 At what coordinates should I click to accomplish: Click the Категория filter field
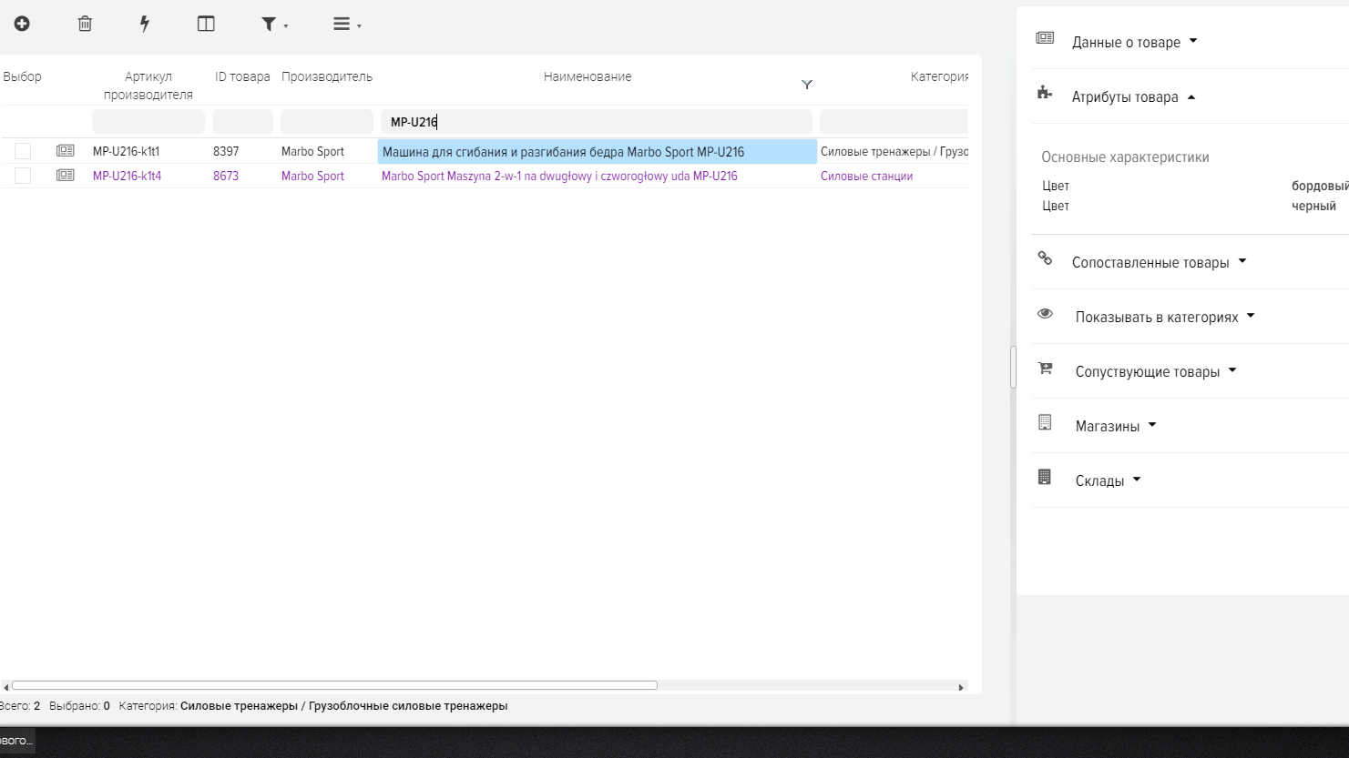[894, 122]
